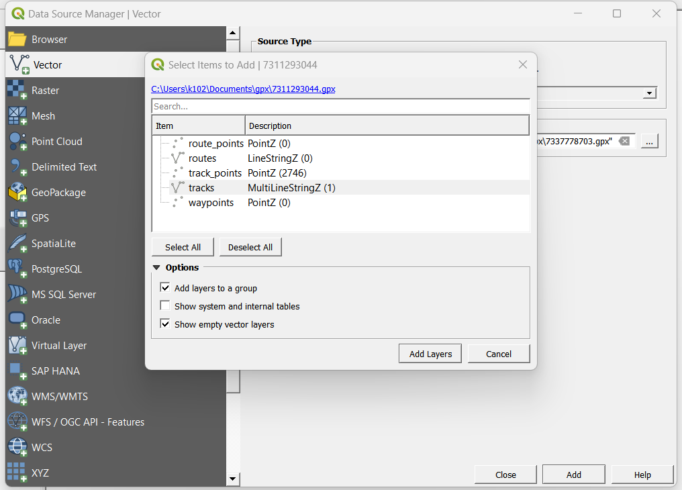Open the Source Type dropdown arrow
Screen dimensions: 682x490
pos(649,93)
